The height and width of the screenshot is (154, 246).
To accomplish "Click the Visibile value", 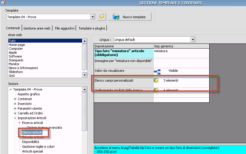I will 173,71.
